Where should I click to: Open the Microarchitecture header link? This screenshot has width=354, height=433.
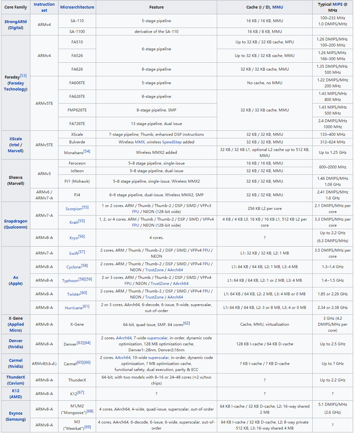(77, 7)
